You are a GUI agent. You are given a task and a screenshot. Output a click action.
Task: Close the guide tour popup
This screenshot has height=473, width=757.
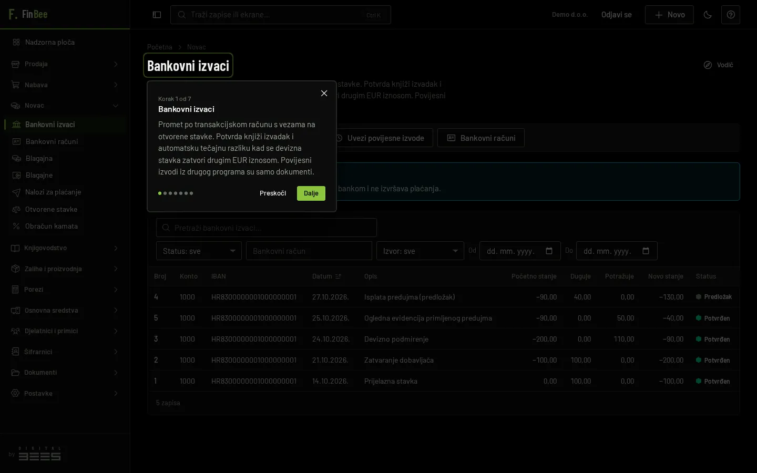(x=324, y=93)
